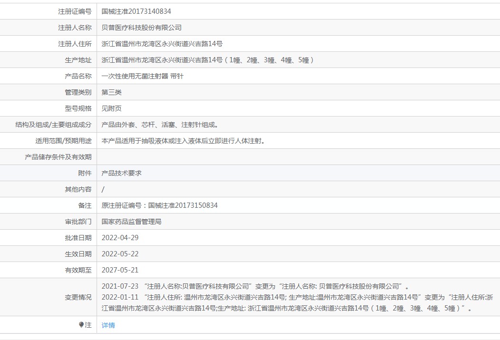Click the 注册人住所 label
Viewport: 500px width, 340px height.
[x=75, y=44]
